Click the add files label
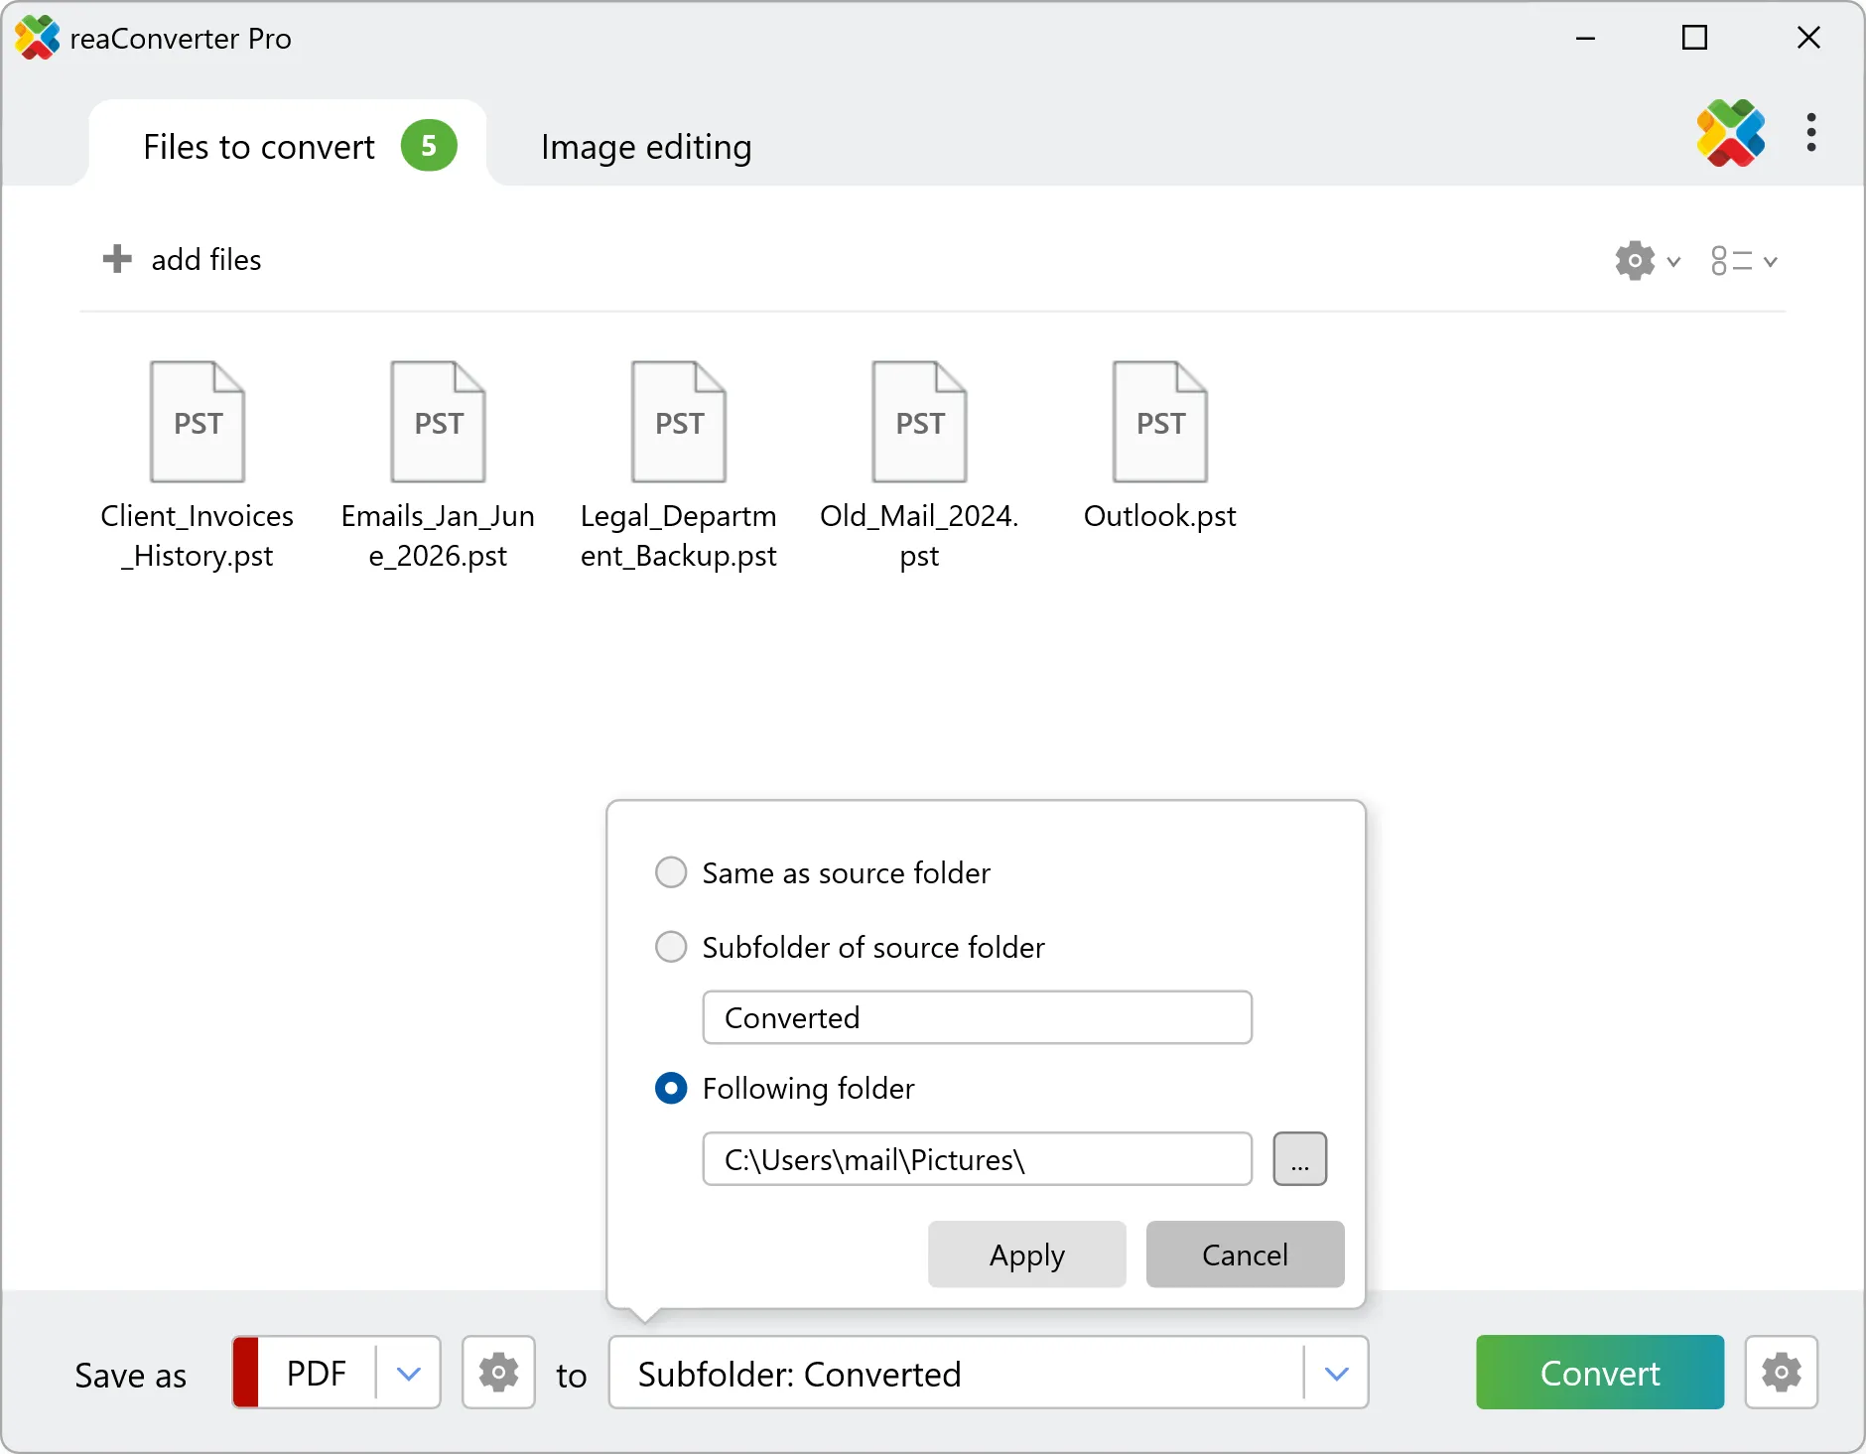 pos(206,259)
